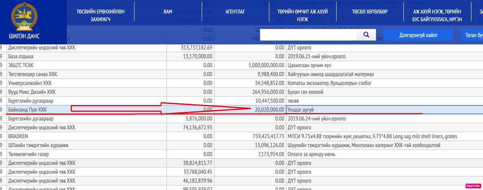Image resolution: width=483 pixels, height=190 pixels.
Task: Click the Дэлгэрэнгүй хайлт button
Action: point(418,35)
